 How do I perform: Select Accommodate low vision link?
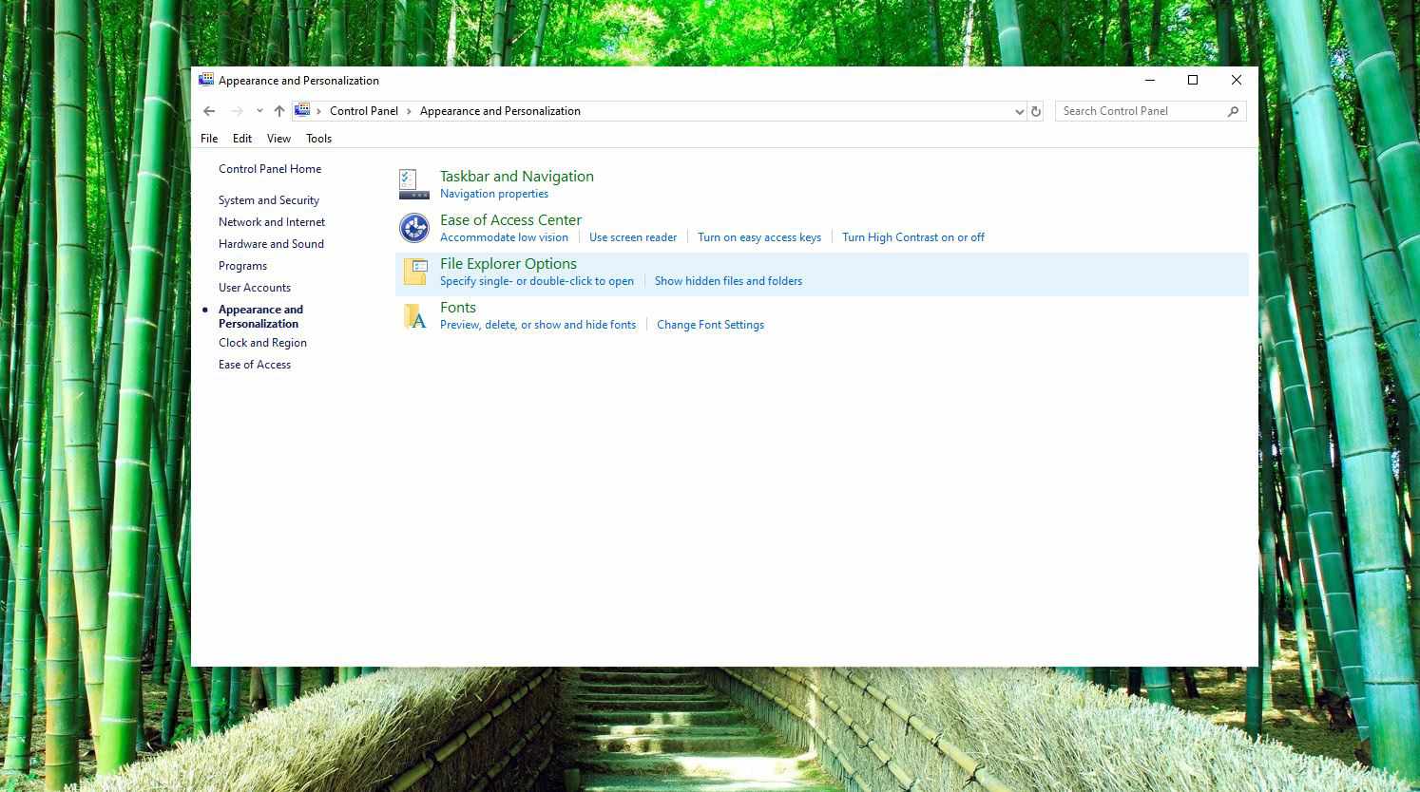(x=504, y=237)
